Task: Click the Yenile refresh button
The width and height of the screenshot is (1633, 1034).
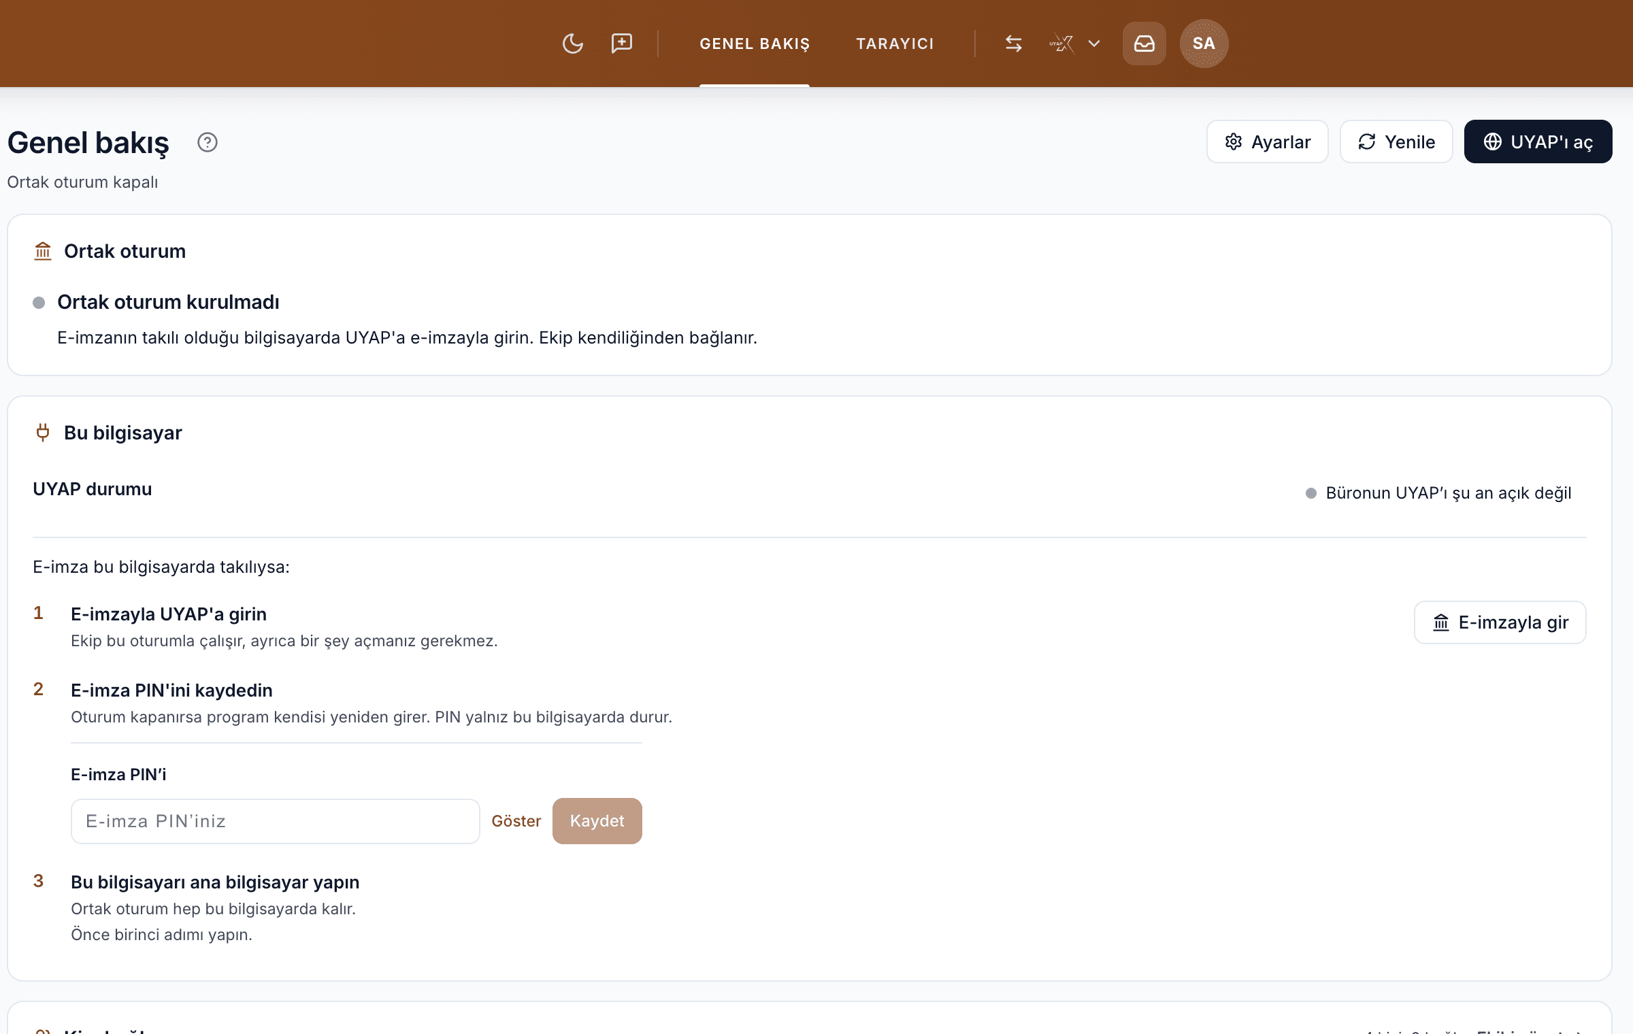Action: tap(1396, 141)
